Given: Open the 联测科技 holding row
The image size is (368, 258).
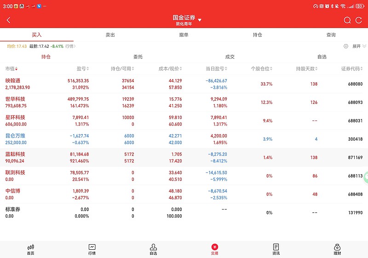Looking at the screenshot, I should [184, 176].
